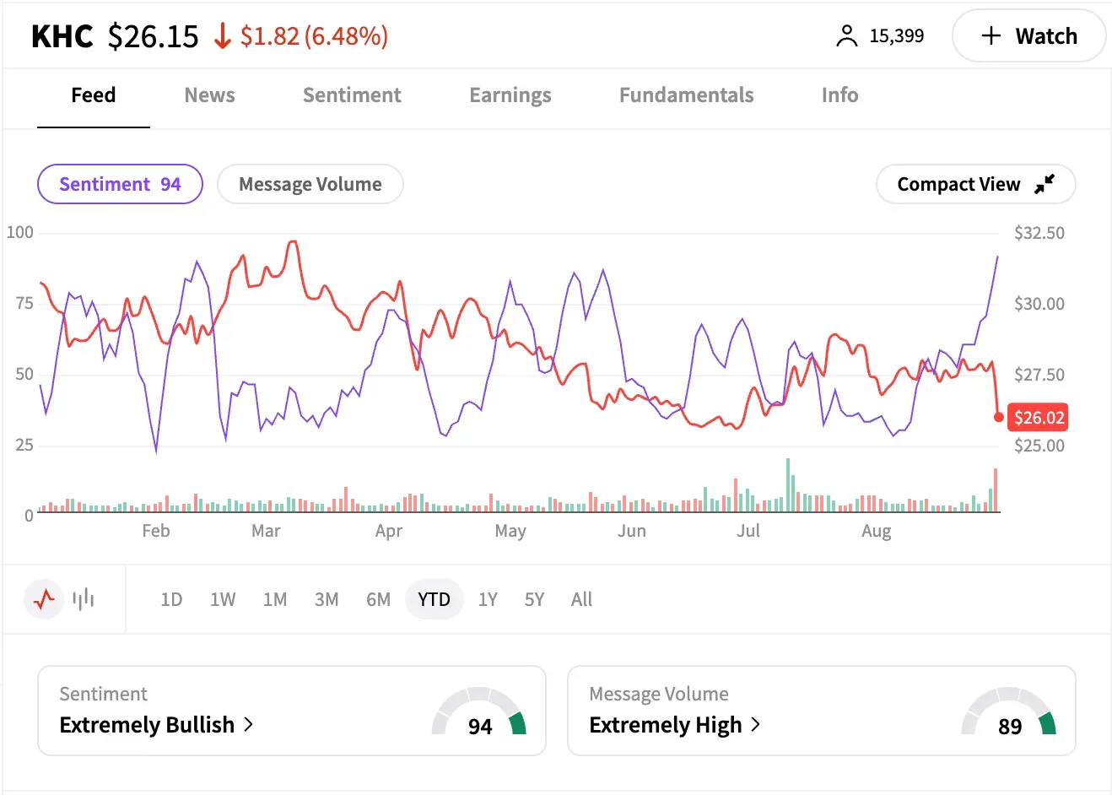Open the Fundamentals tab

[x=687, y=95]
